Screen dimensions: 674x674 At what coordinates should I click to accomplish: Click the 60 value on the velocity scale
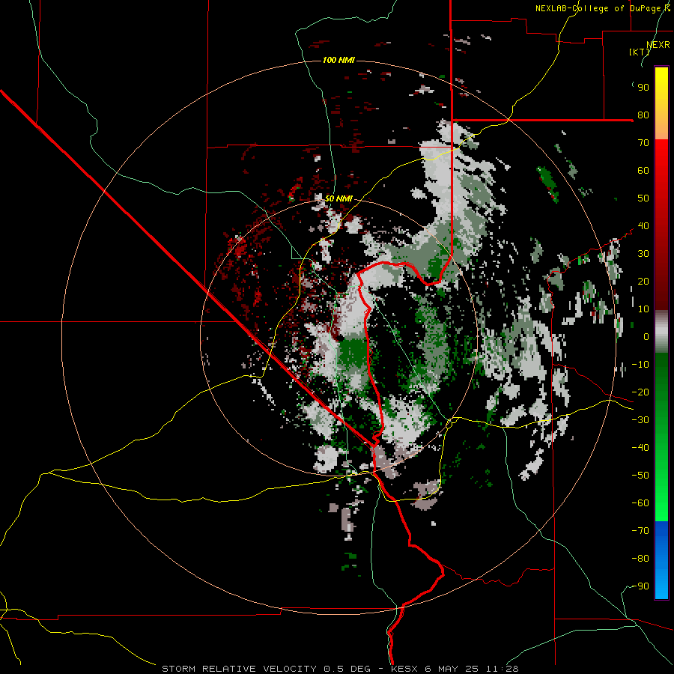tap(643, 170)
